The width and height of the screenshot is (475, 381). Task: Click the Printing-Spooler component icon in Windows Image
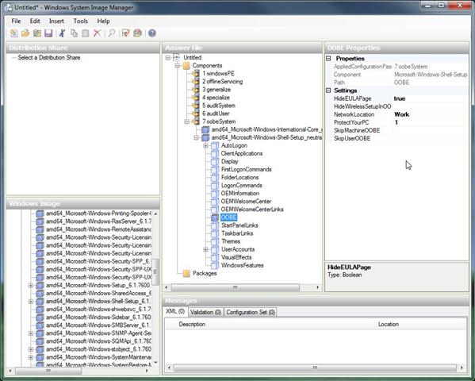pos(40,214)
